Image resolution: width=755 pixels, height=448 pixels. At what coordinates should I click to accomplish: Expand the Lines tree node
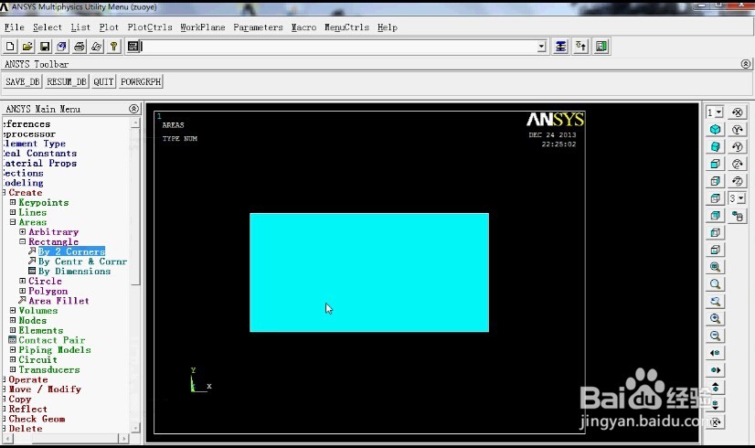coord(13,212)
